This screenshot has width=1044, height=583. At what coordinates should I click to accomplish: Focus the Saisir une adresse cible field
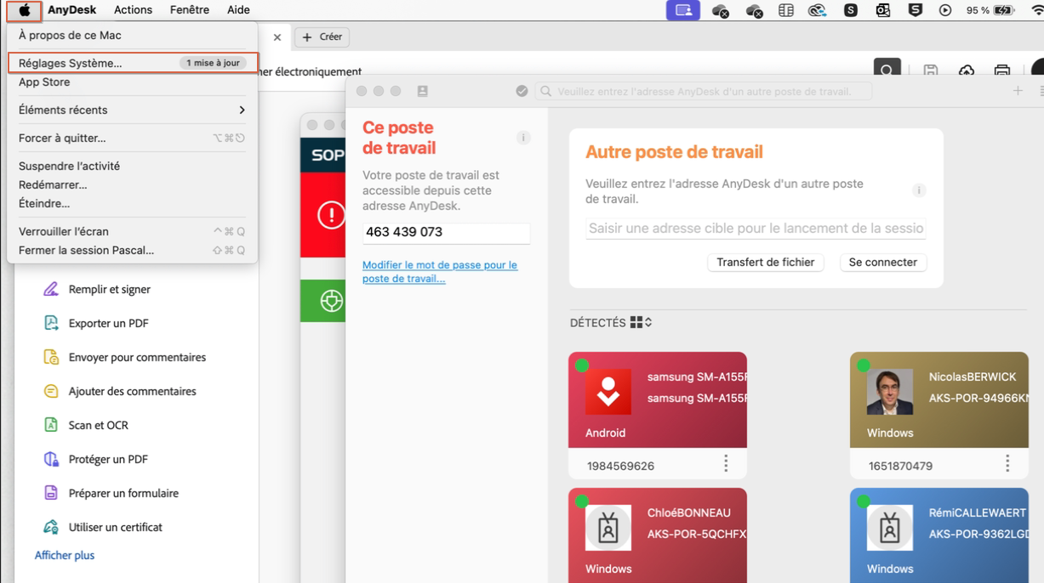(756, 228)
